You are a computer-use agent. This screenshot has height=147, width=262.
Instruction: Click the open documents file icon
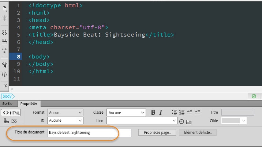click(4, 8)
